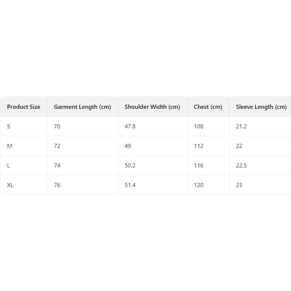291x291 pixels.
Task: Select sleeve length value 21.2
Action: click(241, 127)
